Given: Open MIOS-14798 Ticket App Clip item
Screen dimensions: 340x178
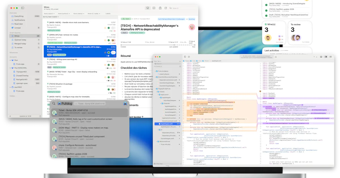Looking at the screenshot, I should (x=80, y=76).
